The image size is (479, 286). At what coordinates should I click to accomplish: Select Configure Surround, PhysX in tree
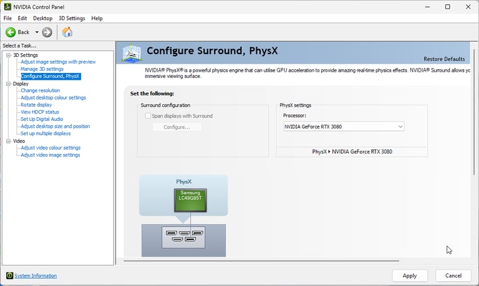click(x=51, y=76)
